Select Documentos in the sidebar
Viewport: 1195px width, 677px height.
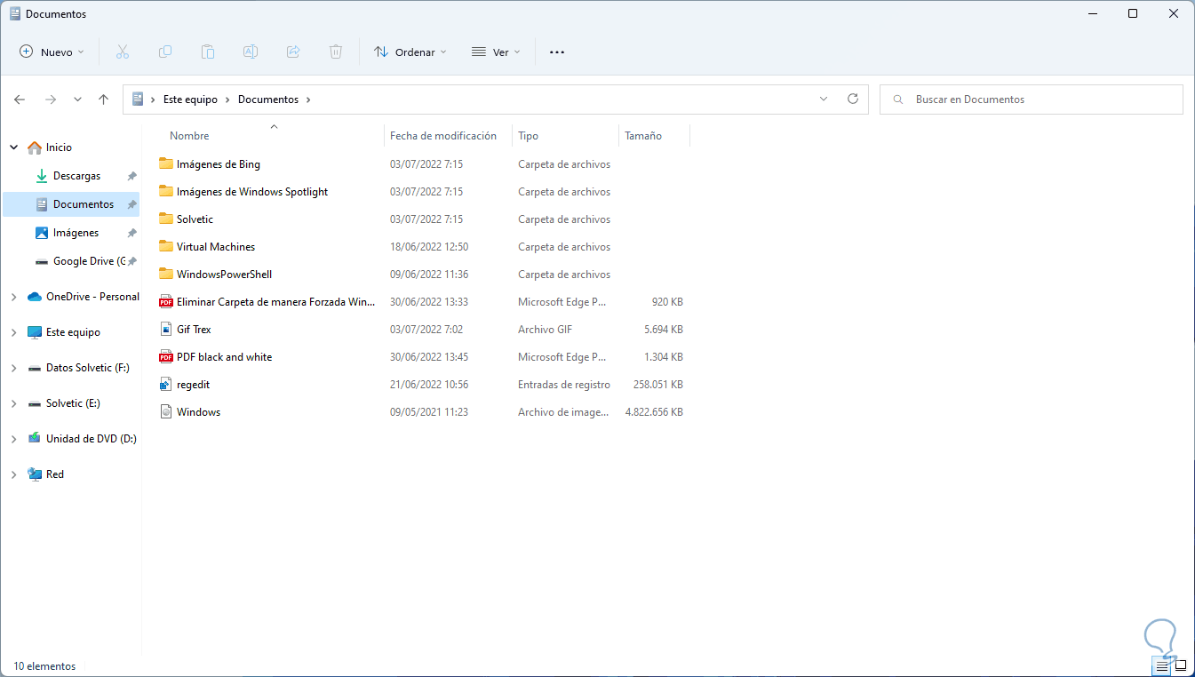tap(71, 204)
